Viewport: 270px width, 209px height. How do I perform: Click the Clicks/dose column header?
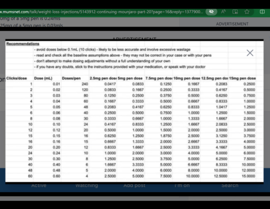pos(16,78)
